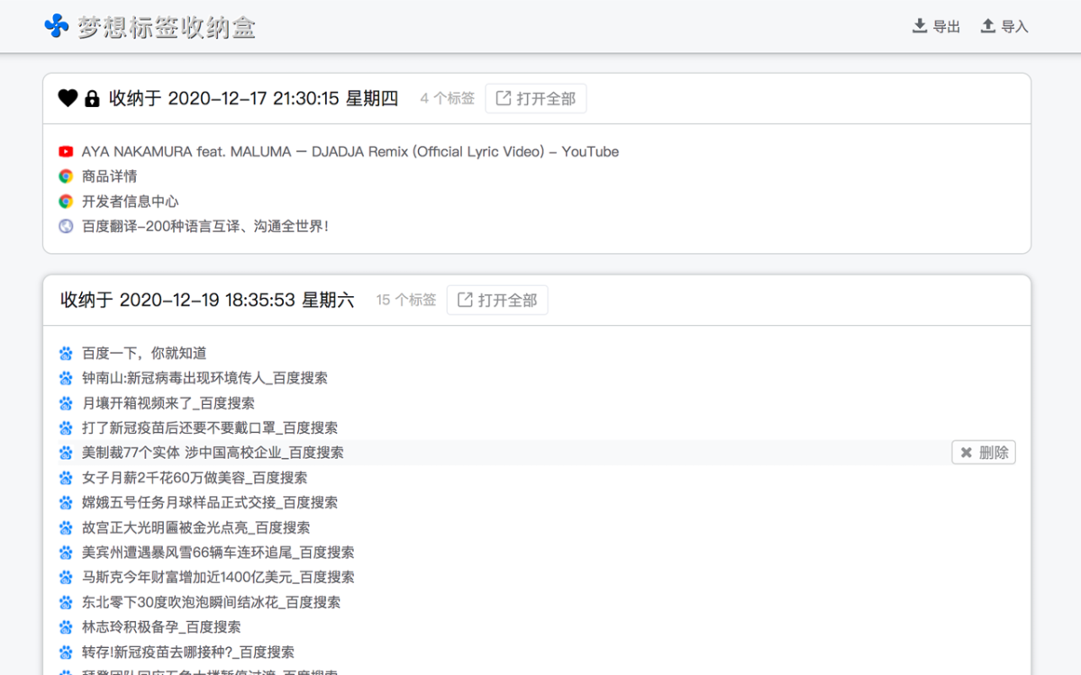Screen dimensions: 1081x675
Task: Open the 钟南山 新冠病毒 search link
Action: point(204,378)
